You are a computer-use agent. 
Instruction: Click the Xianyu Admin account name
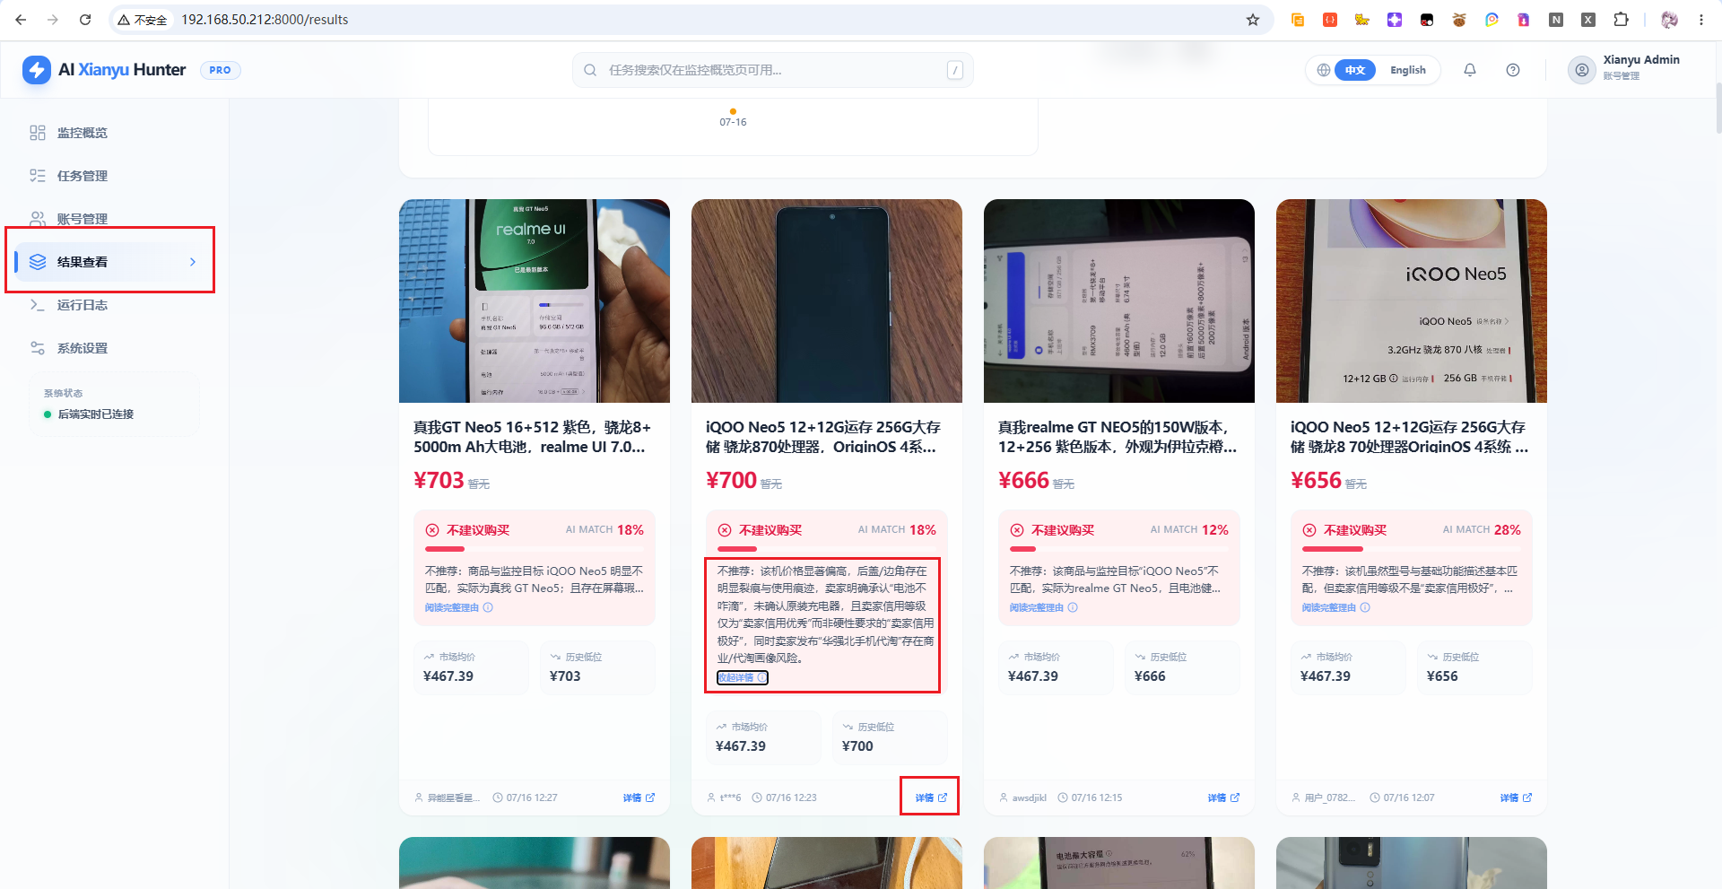point(1641,60)
